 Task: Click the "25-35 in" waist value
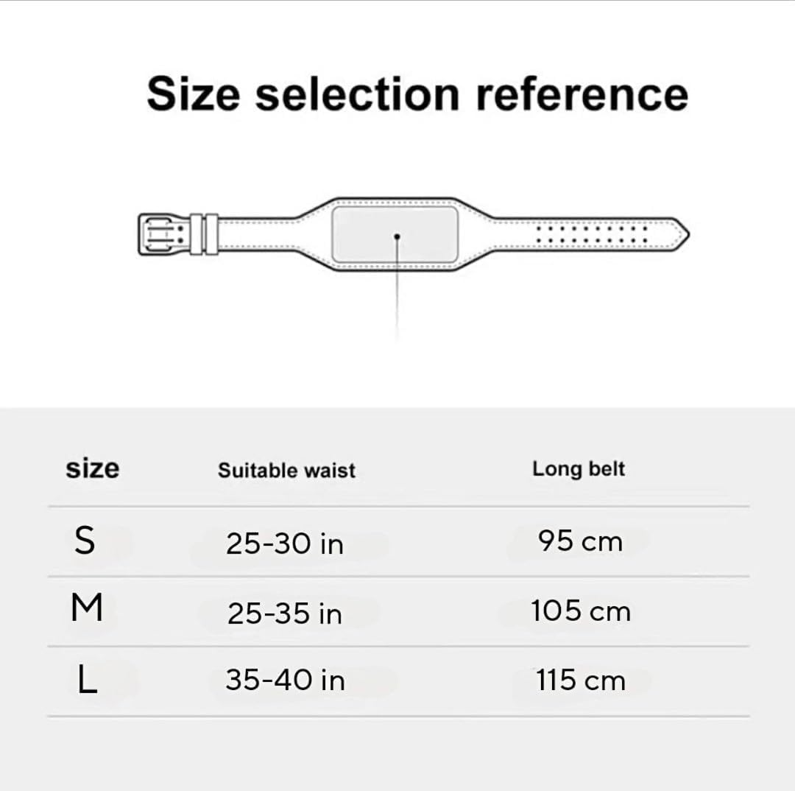(285, 613)
